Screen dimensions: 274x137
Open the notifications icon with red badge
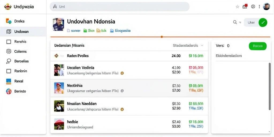coord(245,6)
